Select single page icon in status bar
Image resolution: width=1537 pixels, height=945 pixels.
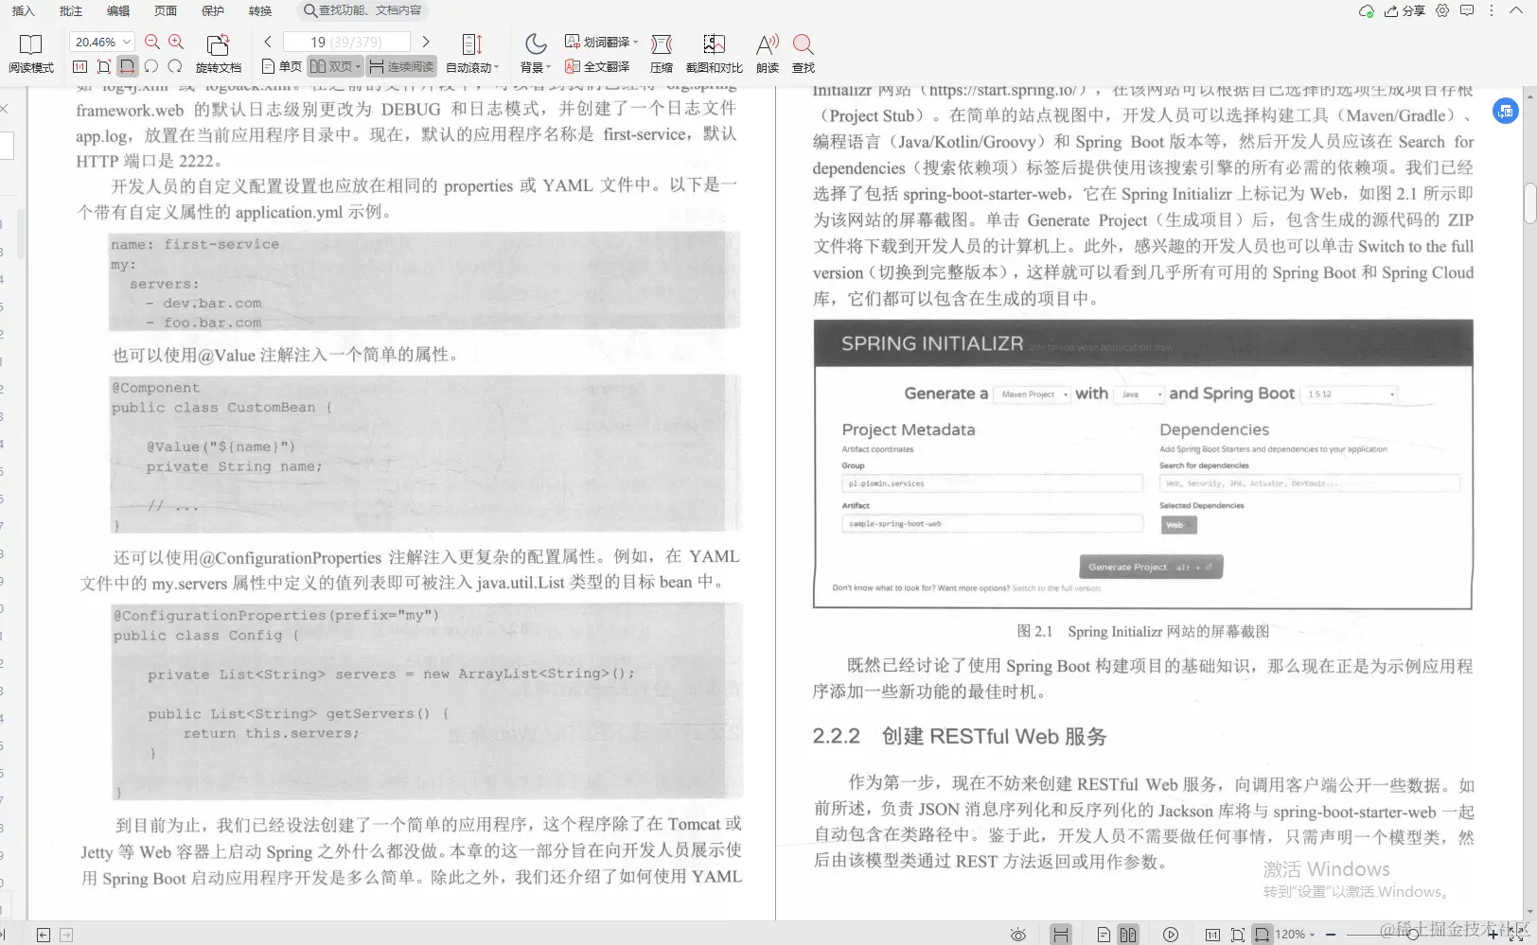(1104, 935)
